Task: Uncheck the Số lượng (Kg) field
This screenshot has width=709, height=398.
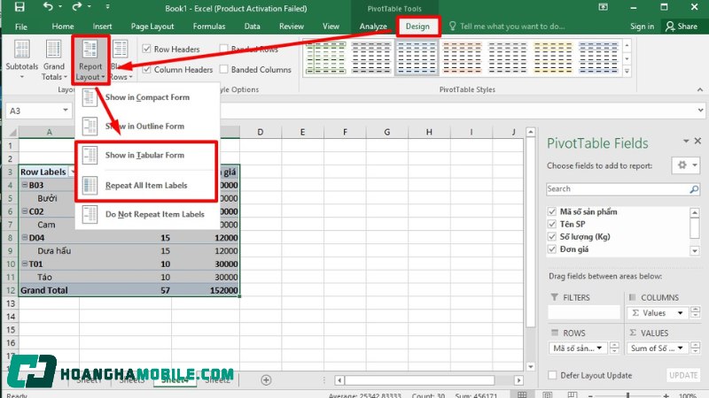Action: click(x=551, y=236)
